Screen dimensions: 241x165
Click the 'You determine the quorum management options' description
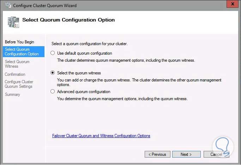point(122,99)
